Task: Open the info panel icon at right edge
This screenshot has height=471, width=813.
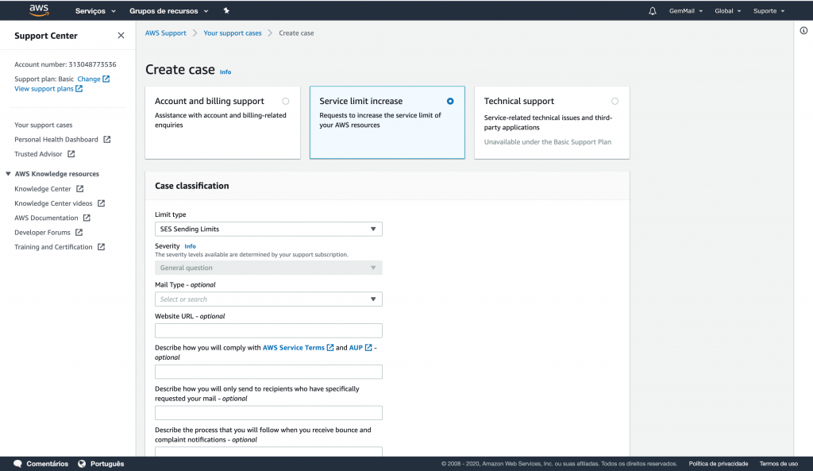Action: (803, 31)
